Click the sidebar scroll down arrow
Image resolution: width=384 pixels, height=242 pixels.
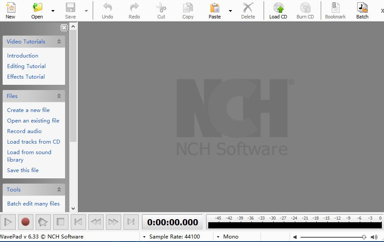[73, 209]
